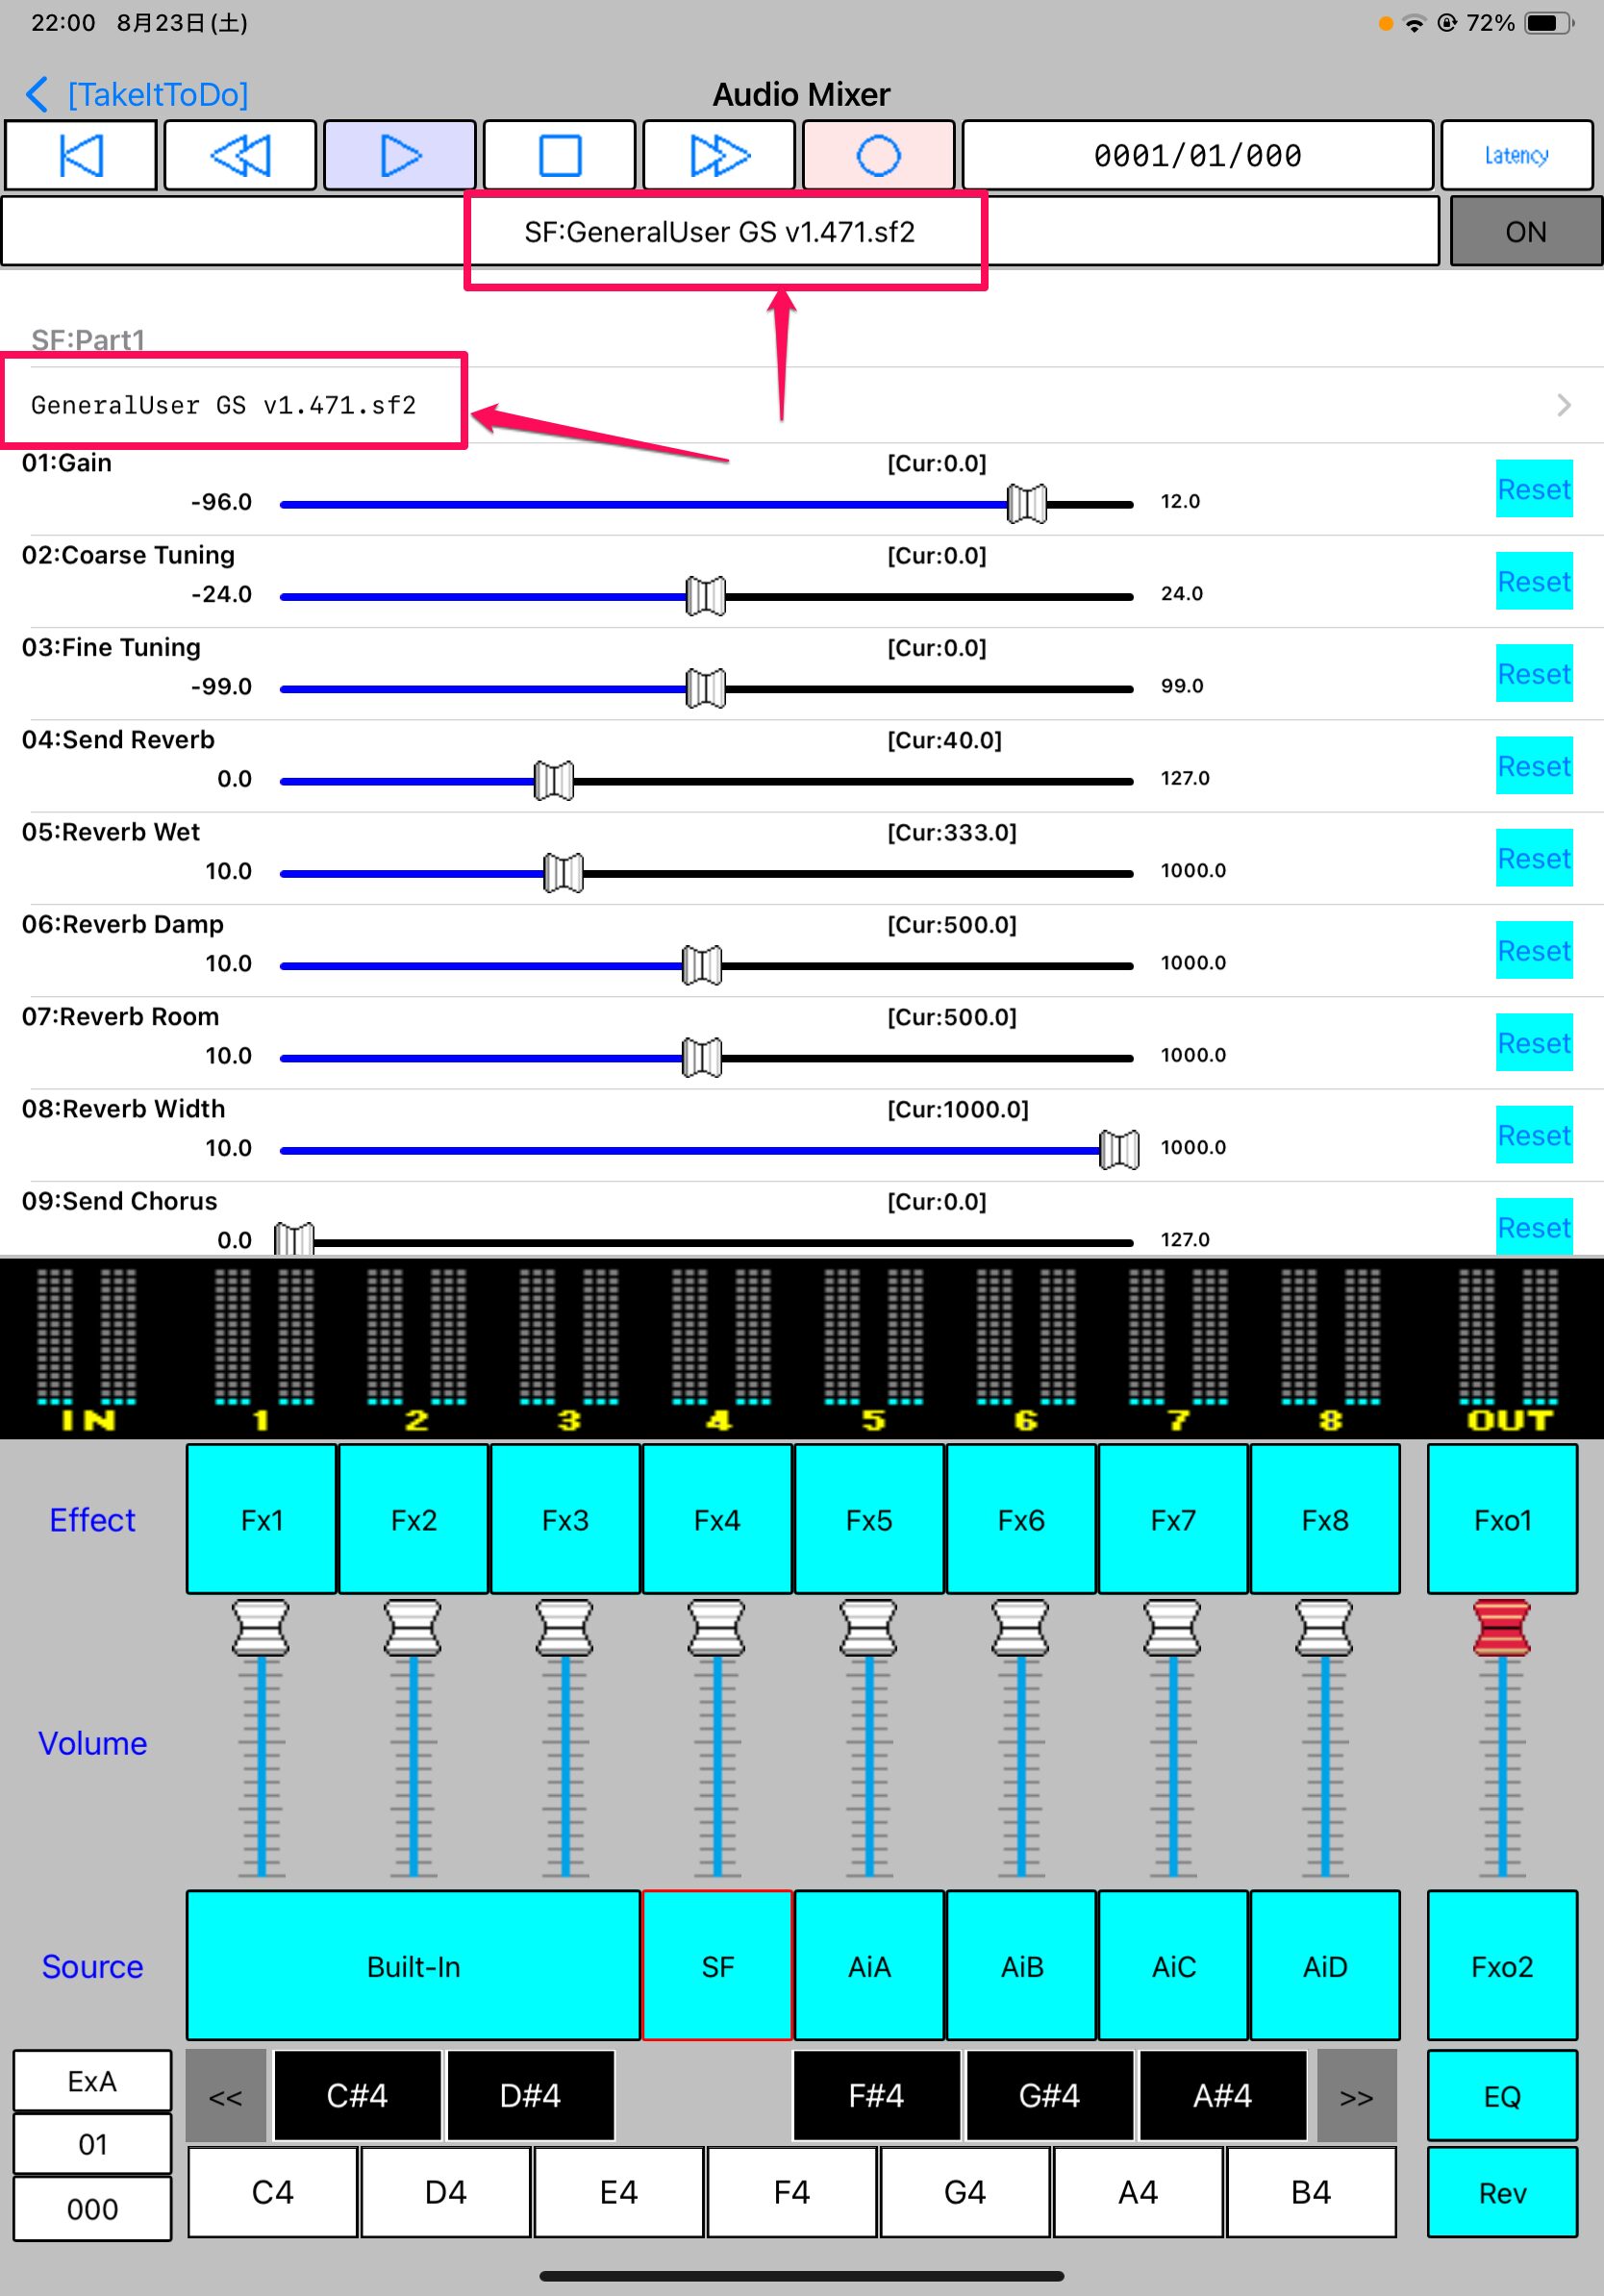Toggle the ON button off

pos(1525,231)
